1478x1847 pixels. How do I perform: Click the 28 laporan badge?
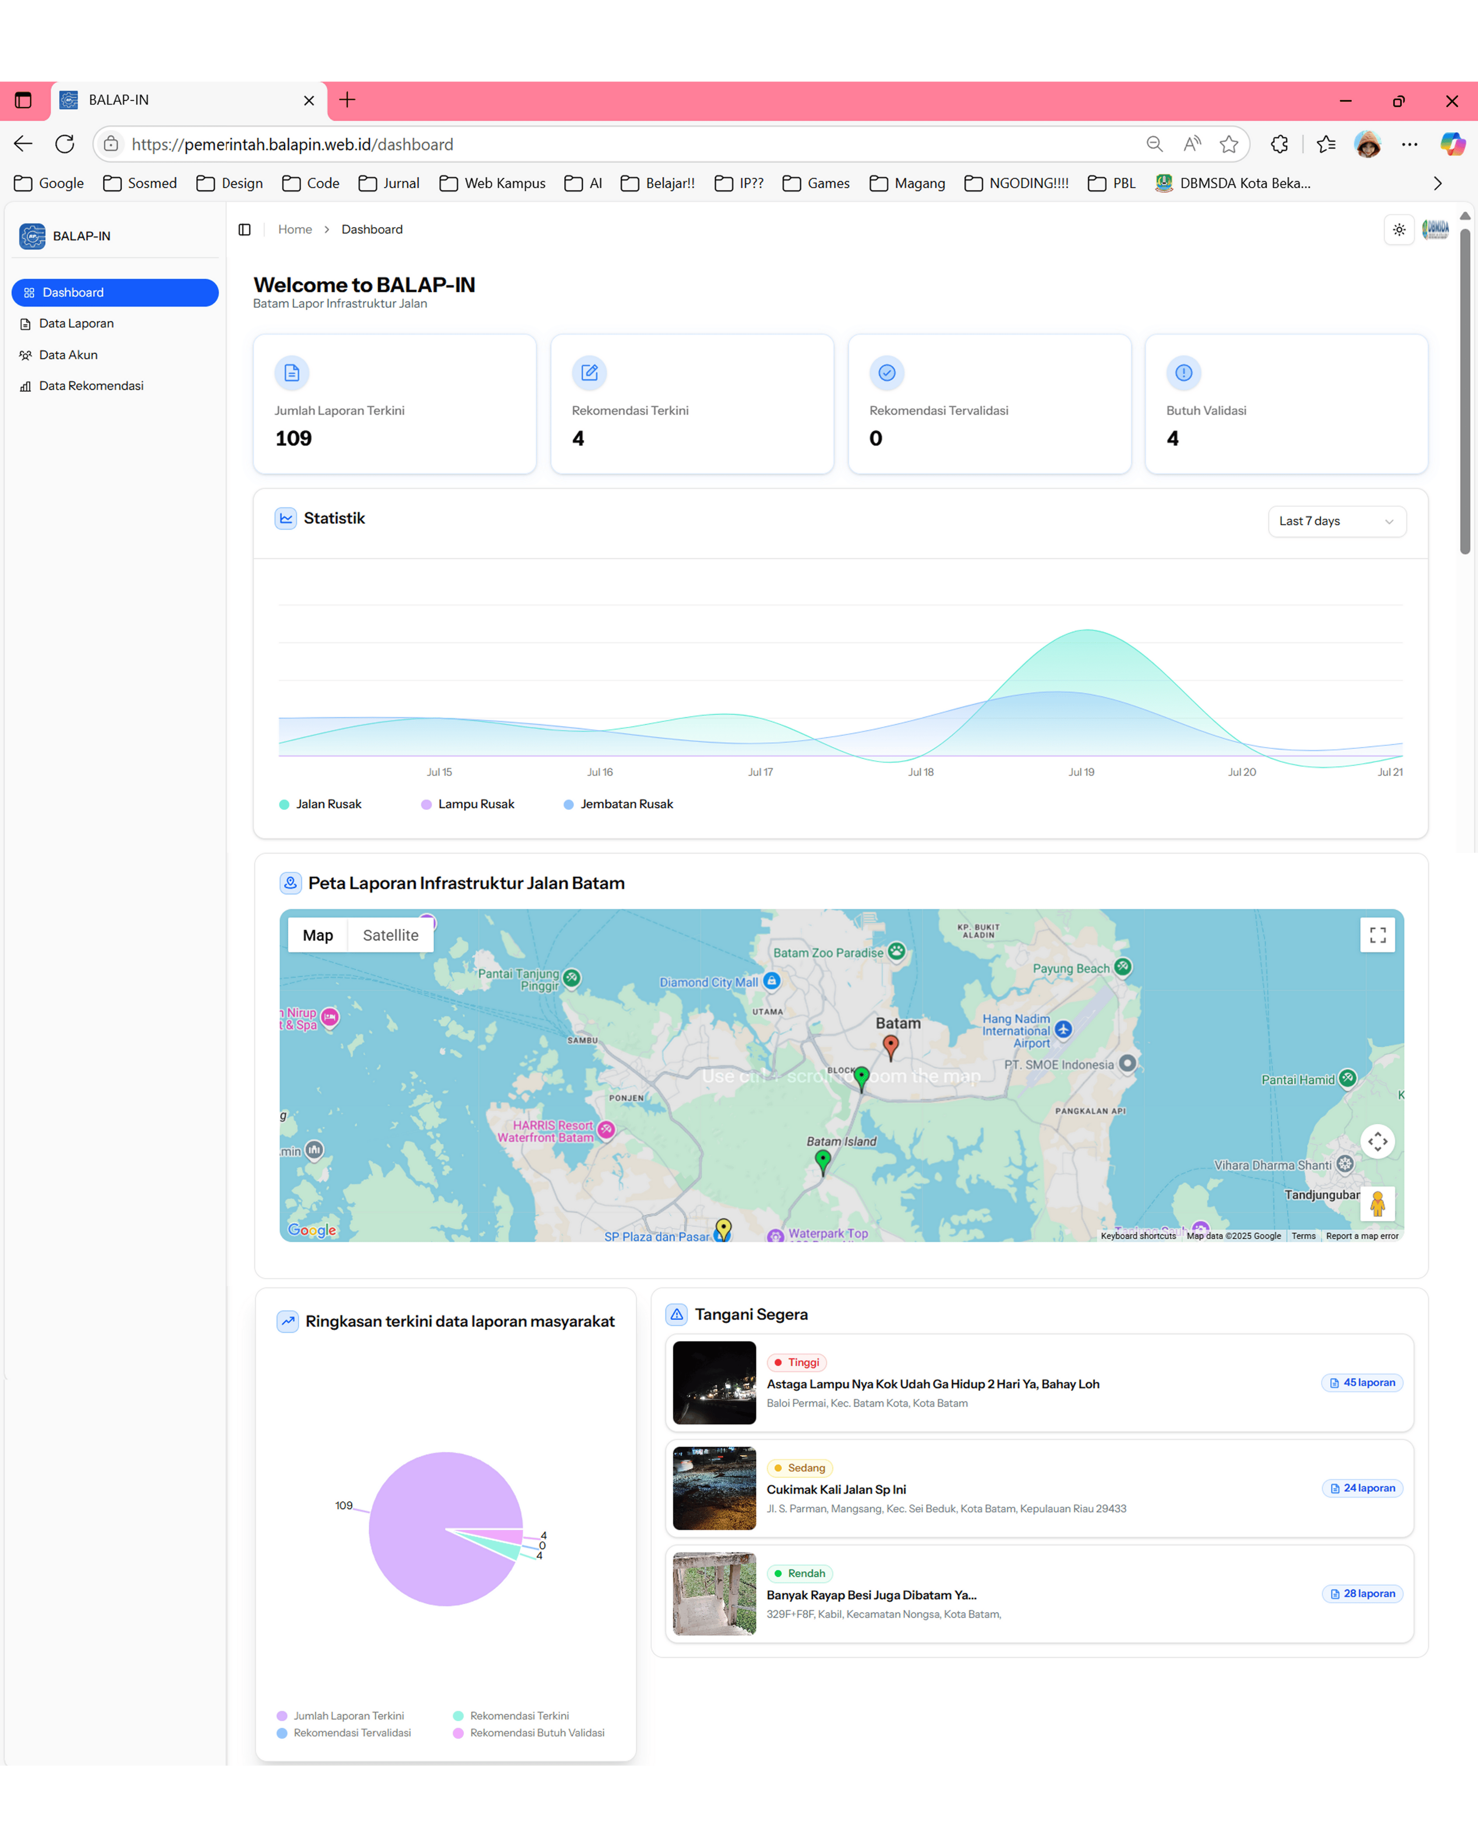[1362, 1594]
